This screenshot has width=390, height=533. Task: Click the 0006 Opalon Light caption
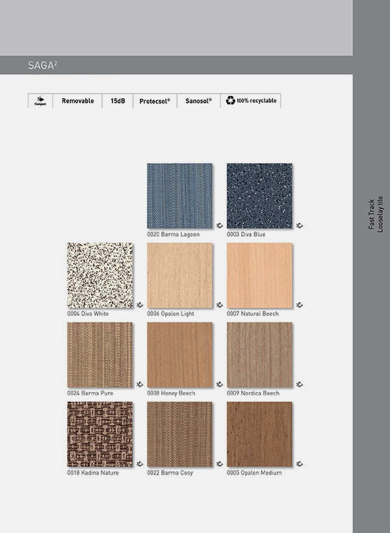point(171,314)
